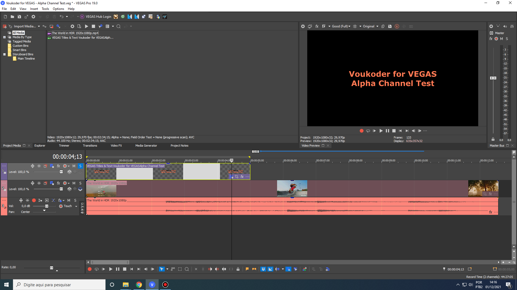
Task: Arm audio track 3 for record
Action: [34, 200]
